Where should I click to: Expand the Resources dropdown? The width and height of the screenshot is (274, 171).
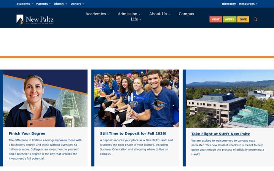pyautogui.click(x=248, y=4)
